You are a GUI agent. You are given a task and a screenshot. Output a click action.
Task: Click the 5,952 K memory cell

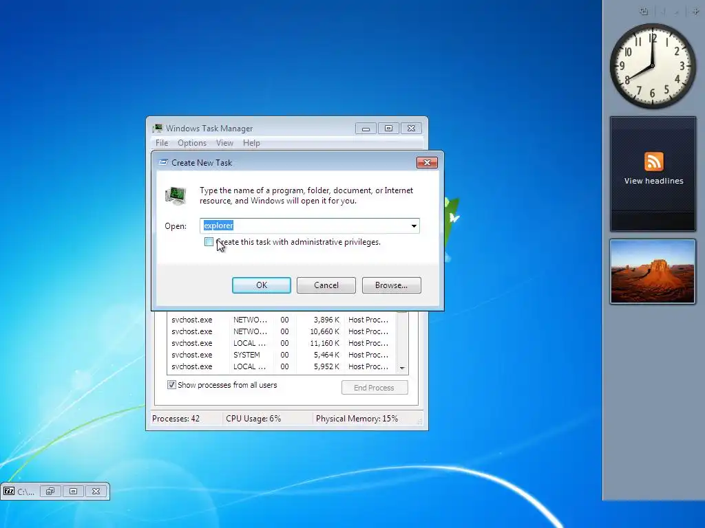[x=326, y=366]
